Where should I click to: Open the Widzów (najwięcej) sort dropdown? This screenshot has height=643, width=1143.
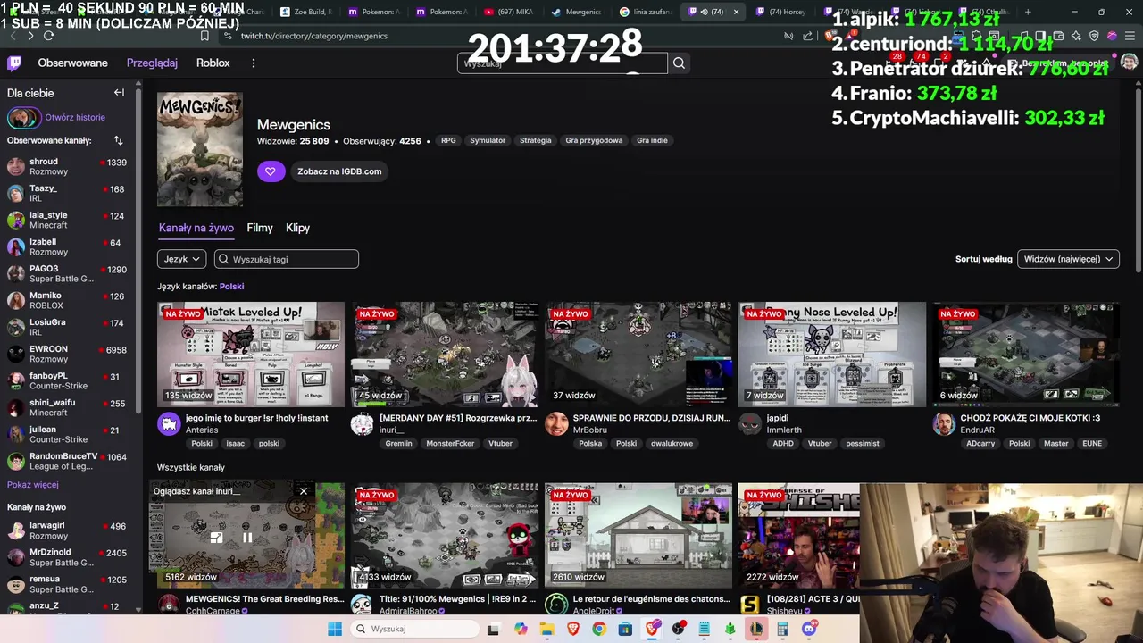(1068, 259)
